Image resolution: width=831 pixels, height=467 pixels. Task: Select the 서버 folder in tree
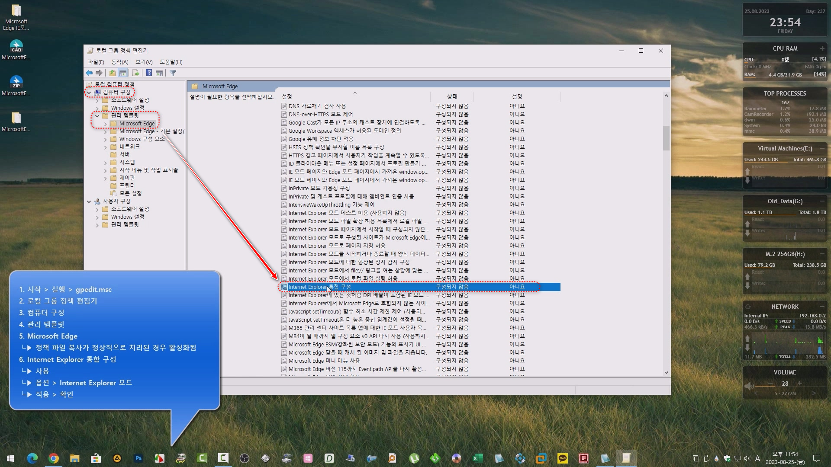125,154
